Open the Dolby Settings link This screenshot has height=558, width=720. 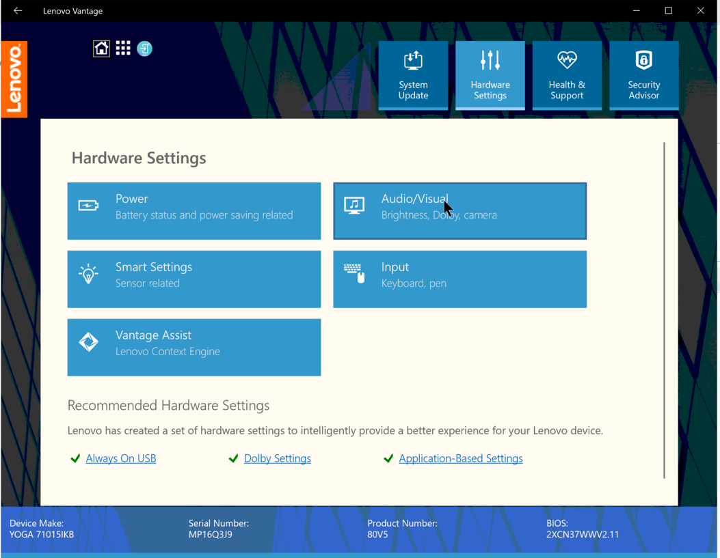(278, 458)
